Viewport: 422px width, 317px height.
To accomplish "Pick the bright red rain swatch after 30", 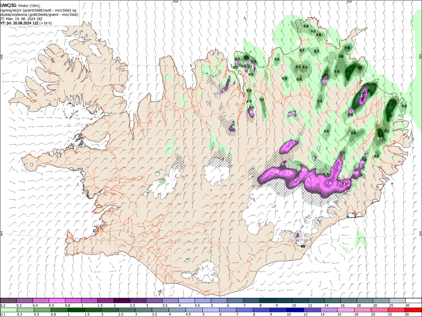I will pos(413,310).
